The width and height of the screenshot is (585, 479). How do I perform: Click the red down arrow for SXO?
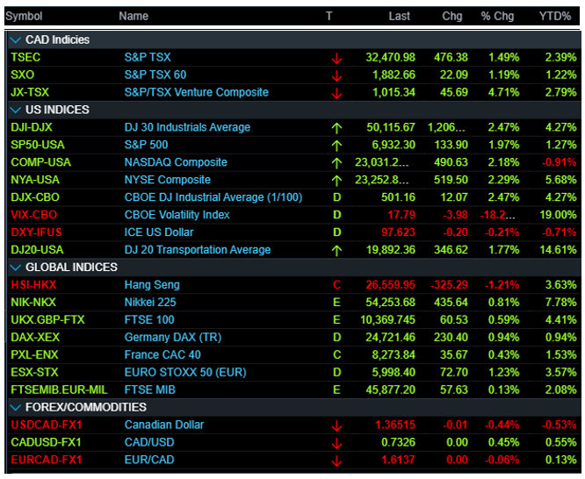click(336, 75)
